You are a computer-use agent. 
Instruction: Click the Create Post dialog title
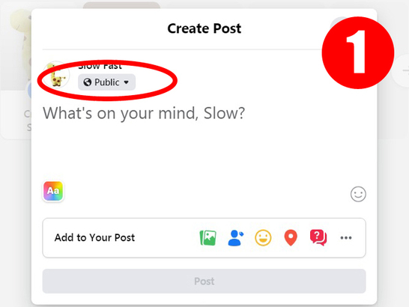pyautogui.click(x=204, y=28)
